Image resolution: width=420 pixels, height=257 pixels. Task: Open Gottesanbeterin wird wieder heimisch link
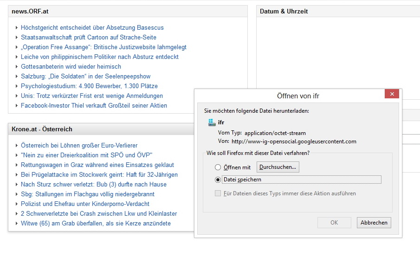pyautogui.click(x=71, y=67)
